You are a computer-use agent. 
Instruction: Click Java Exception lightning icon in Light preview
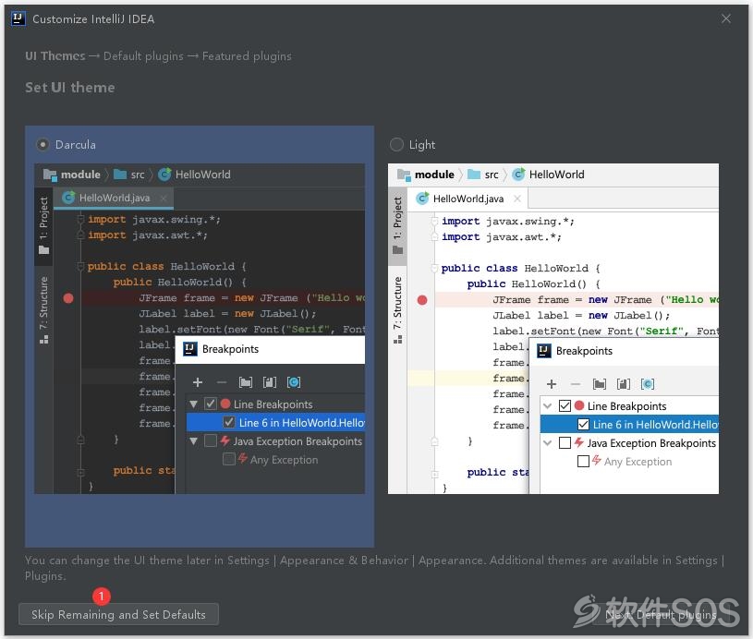click(578, 442)
